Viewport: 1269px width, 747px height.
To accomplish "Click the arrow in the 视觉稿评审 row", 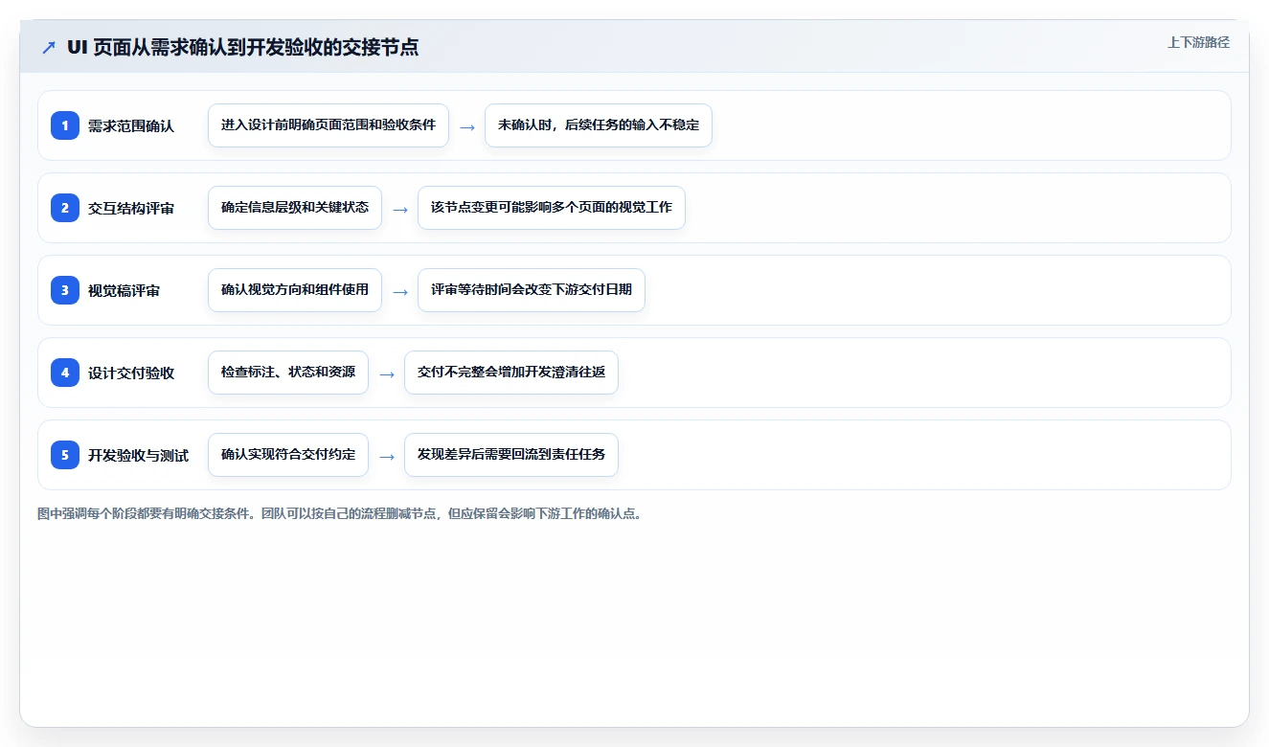I will pyautogui.click(x=400, y=291).
